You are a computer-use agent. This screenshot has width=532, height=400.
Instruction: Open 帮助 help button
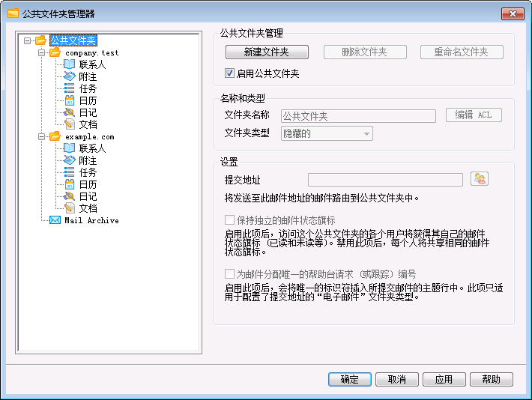[x=492, y=379]
